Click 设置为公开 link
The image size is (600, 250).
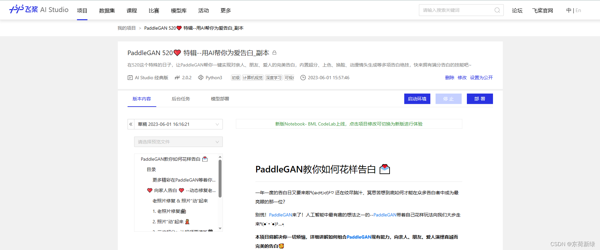click(481, 78)
